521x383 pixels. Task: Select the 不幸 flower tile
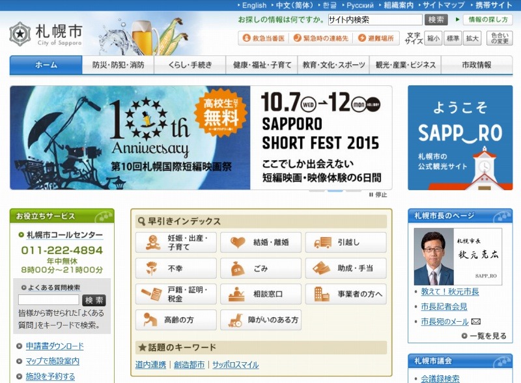[176, 268]
